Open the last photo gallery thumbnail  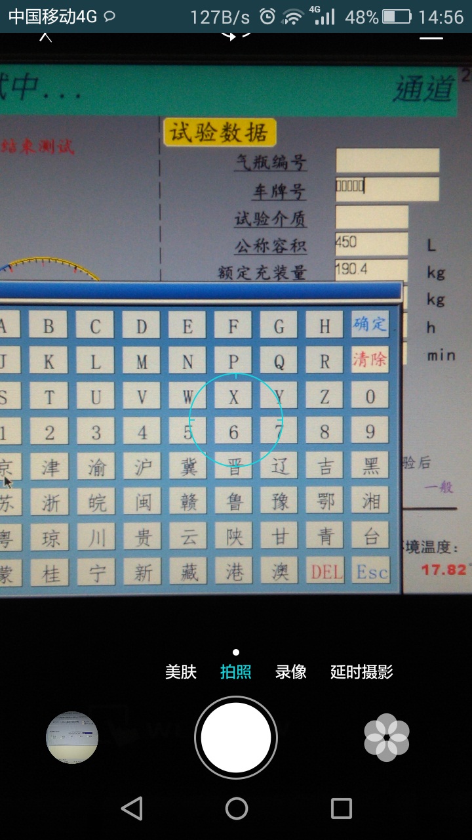[72, 738]
